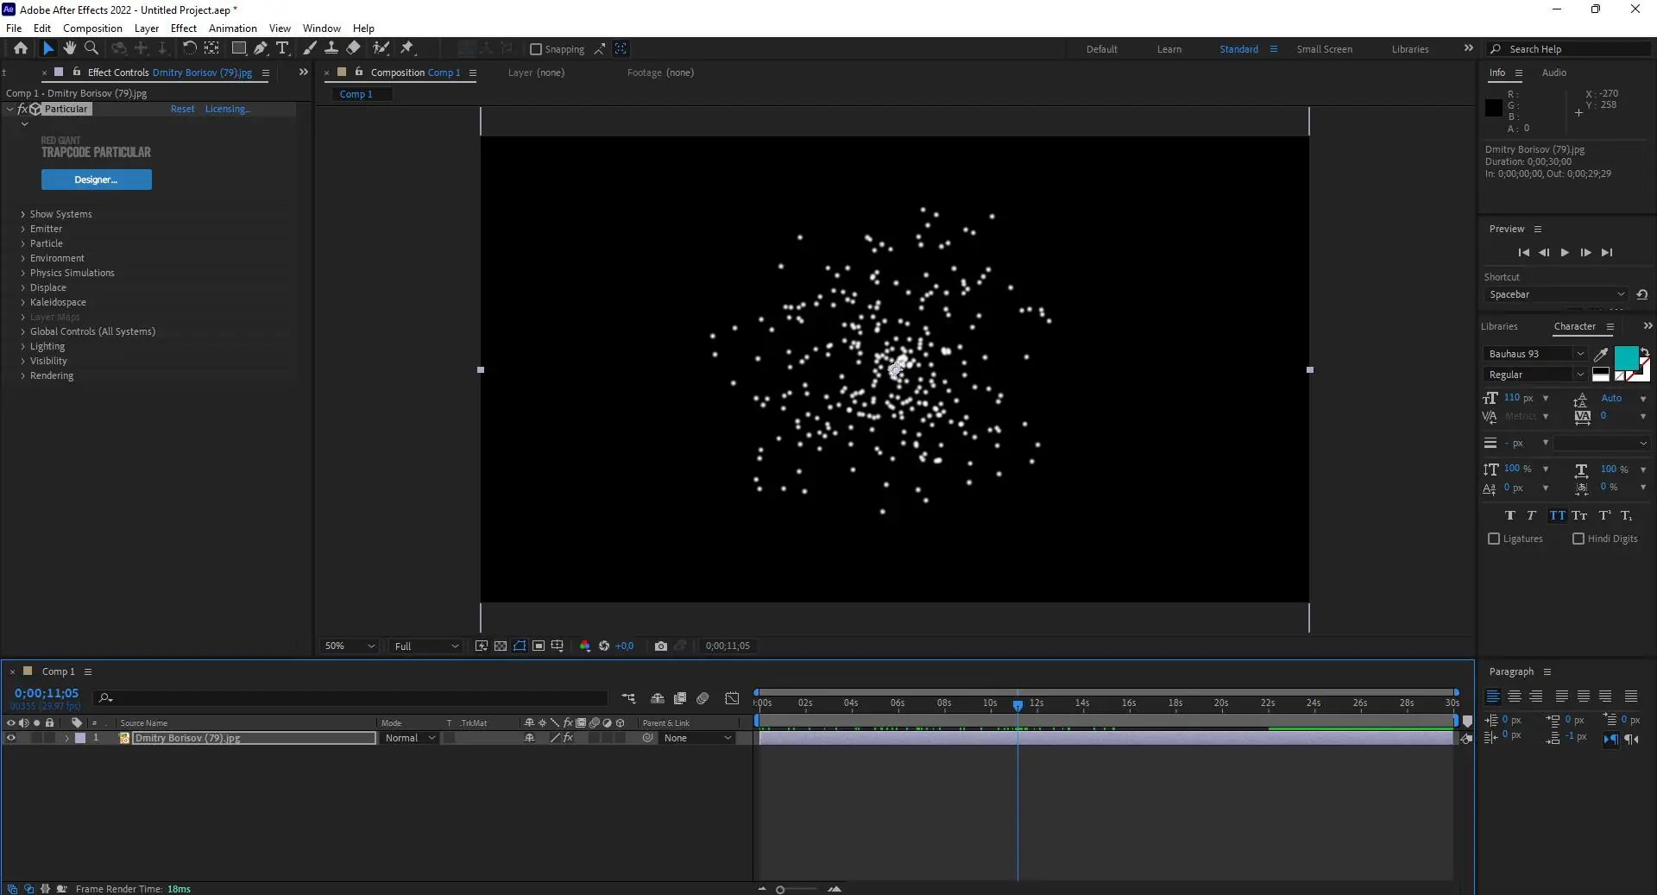The width and height of the screenshot is (1657, 895).
Task: Select the Eraser tool
Action: pos(353,48)
